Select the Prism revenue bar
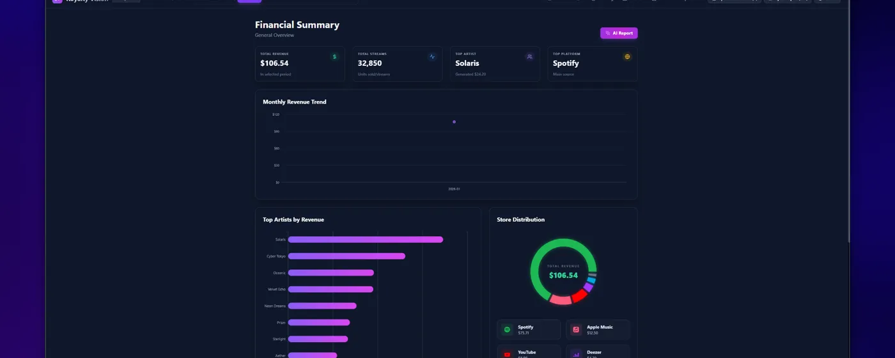This screenshot has width=895, height=358. tap(319, 323)
